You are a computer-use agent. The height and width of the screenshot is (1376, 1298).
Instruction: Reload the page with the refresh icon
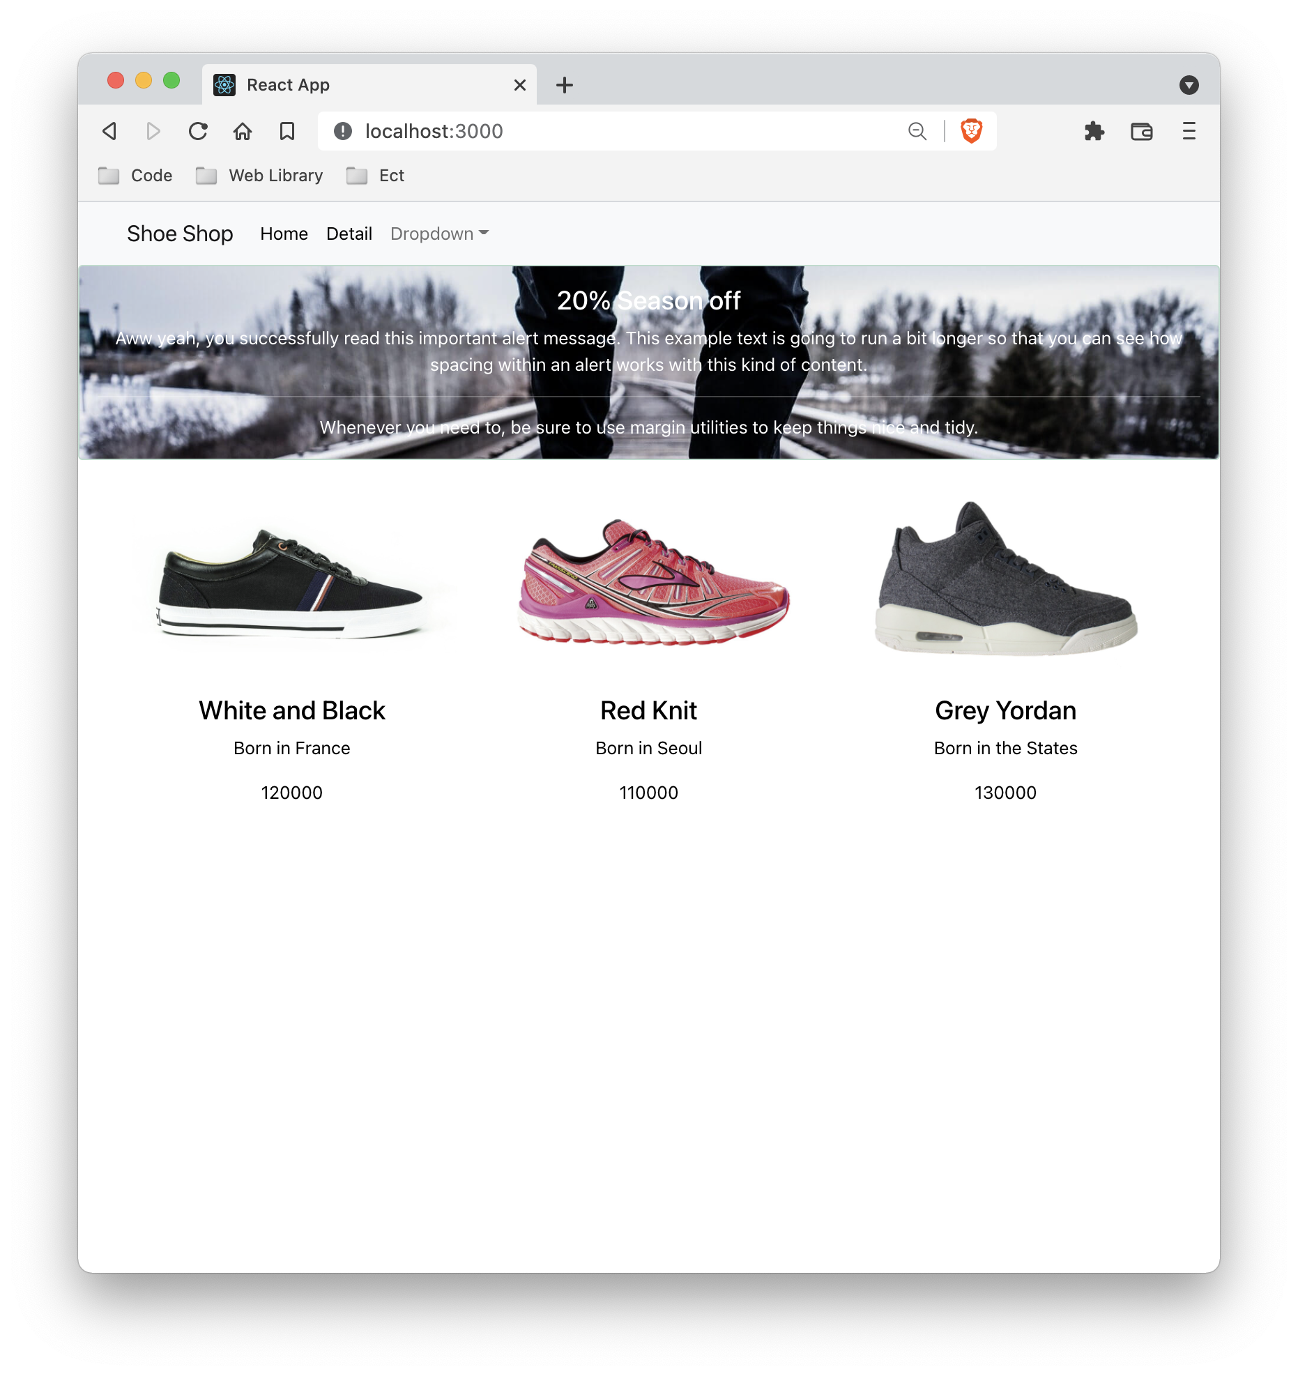(198, 131)
